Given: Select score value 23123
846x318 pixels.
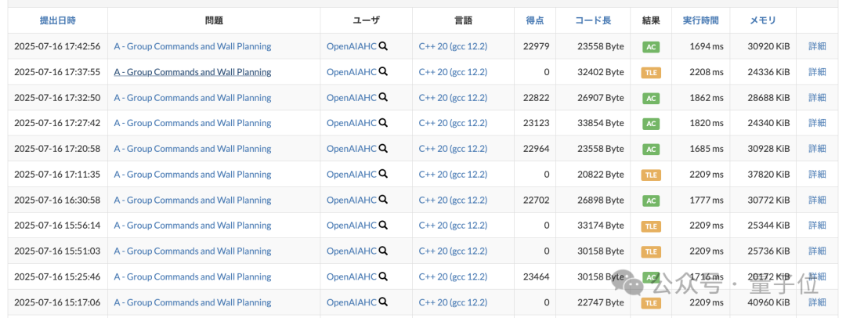Looking at the screenshot, I should pyautogui.click(x=537, y=123).
